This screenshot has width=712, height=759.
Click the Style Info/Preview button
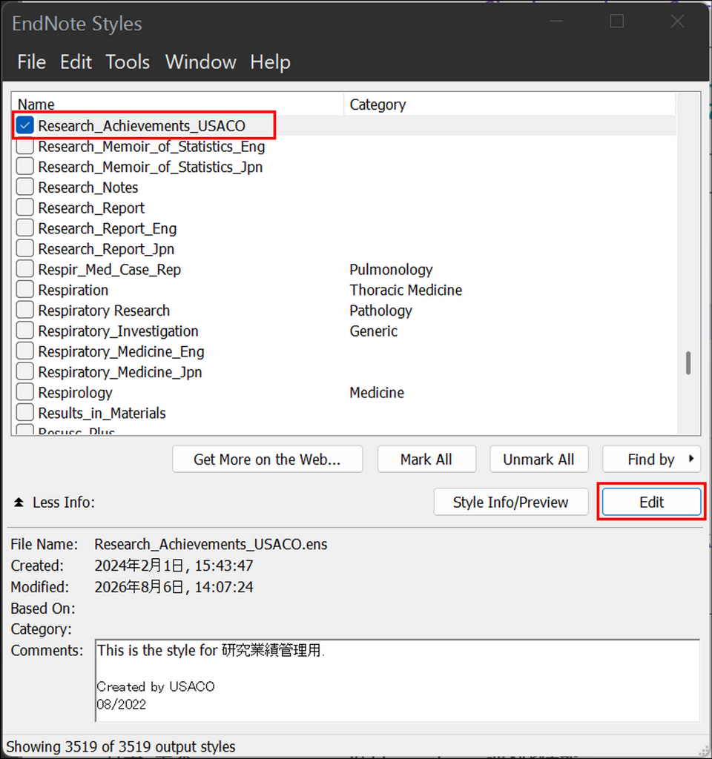pos(511,502)
